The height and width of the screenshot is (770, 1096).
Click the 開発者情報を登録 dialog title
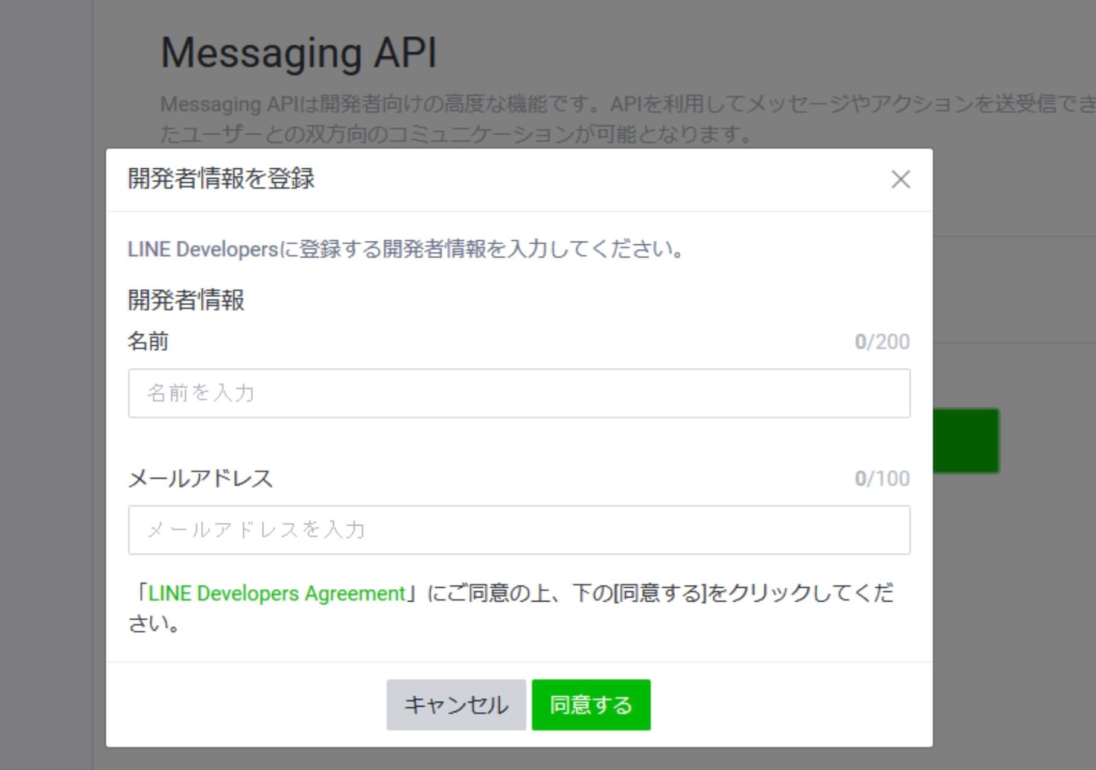point(221,179)
